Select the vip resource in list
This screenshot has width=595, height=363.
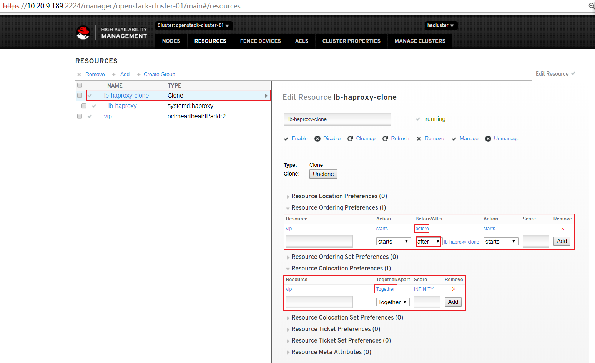coord(108,116)
